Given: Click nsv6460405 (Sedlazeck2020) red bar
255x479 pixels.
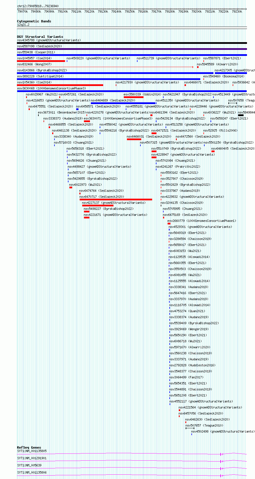Looking at the screenshot, I should pos(213,151).
